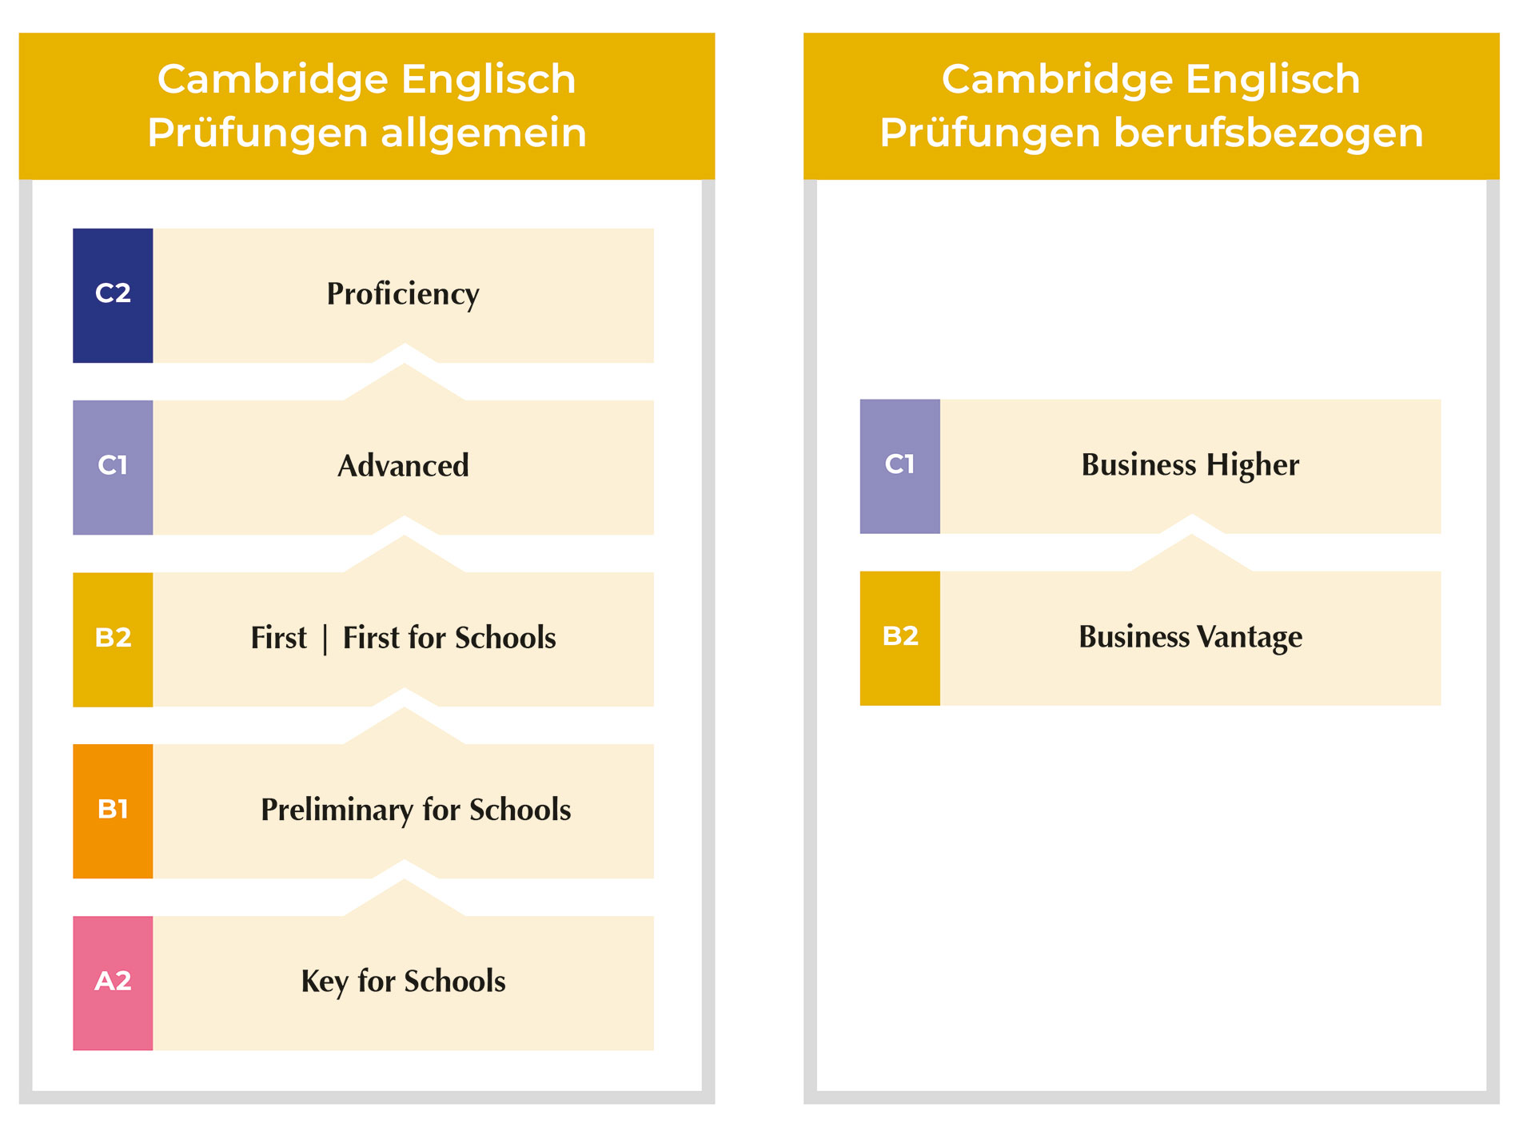Image resolution: width=1519 pixels, height=1139 pixels.
Task: Click 'Cambridge Englisch Prüfungen berufsbezogen' header
Action: click(x=1151, y=106)
